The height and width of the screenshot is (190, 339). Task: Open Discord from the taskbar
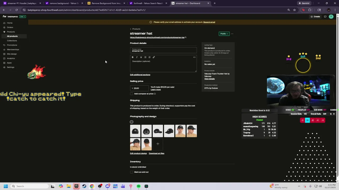point(108,186)
